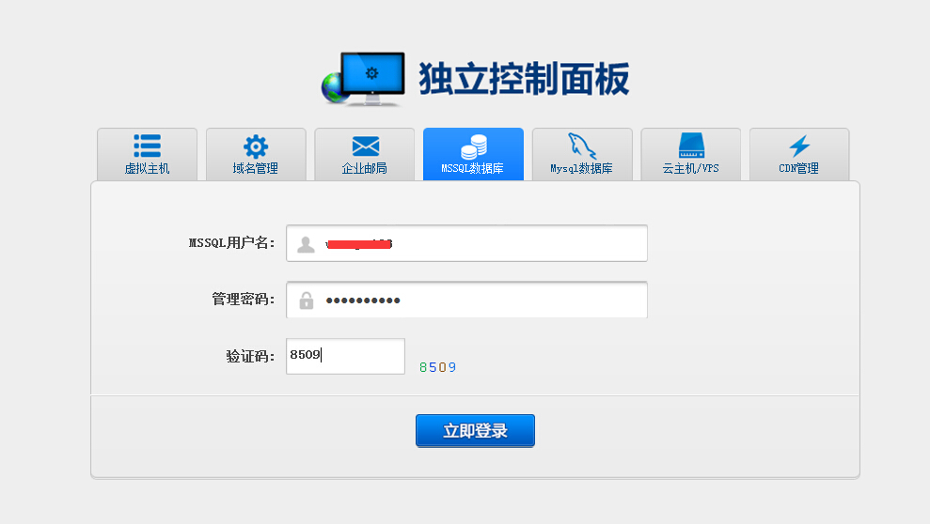930x524 pixels.
Task: Open the CDN管理 tab label
Action: (x=799, y=169)
